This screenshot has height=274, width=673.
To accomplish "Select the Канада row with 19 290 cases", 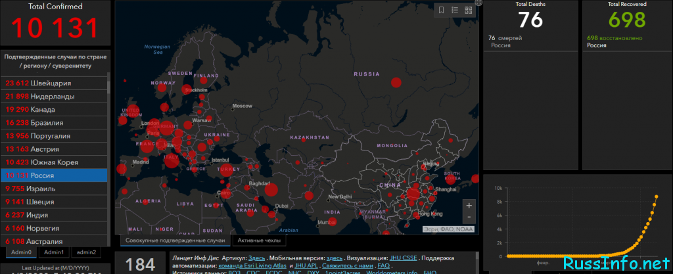I will [x=54, y=110].
